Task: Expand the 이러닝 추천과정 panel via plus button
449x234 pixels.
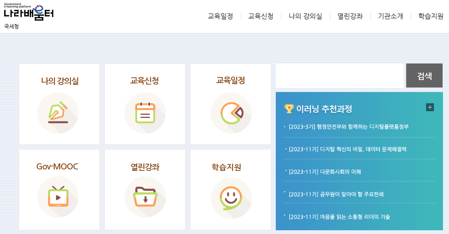Action: [x=429, y=107]
